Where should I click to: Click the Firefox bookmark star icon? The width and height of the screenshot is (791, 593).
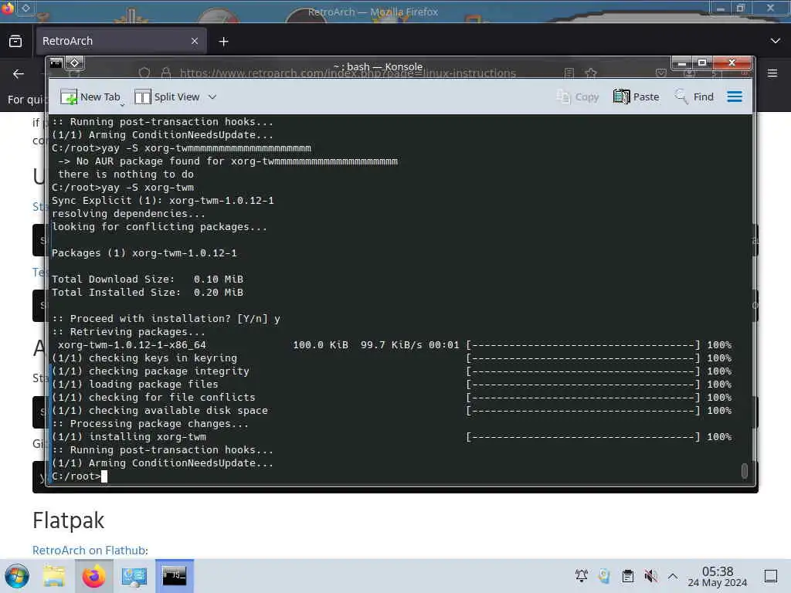click(591, 73)
